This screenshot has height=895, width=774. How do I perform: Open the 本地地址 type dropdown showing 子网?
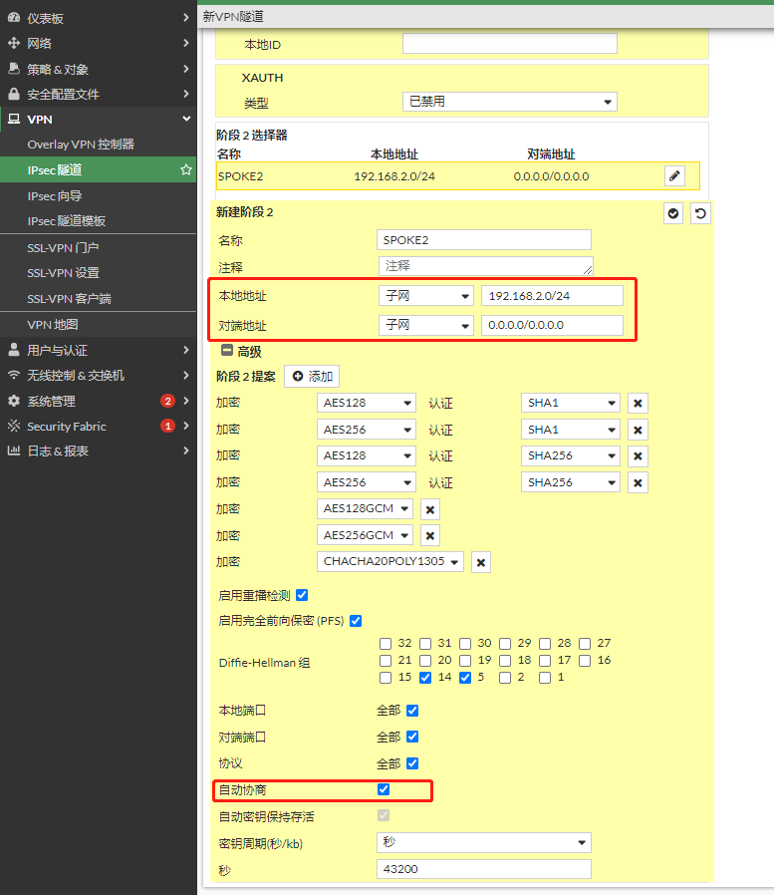425,296
